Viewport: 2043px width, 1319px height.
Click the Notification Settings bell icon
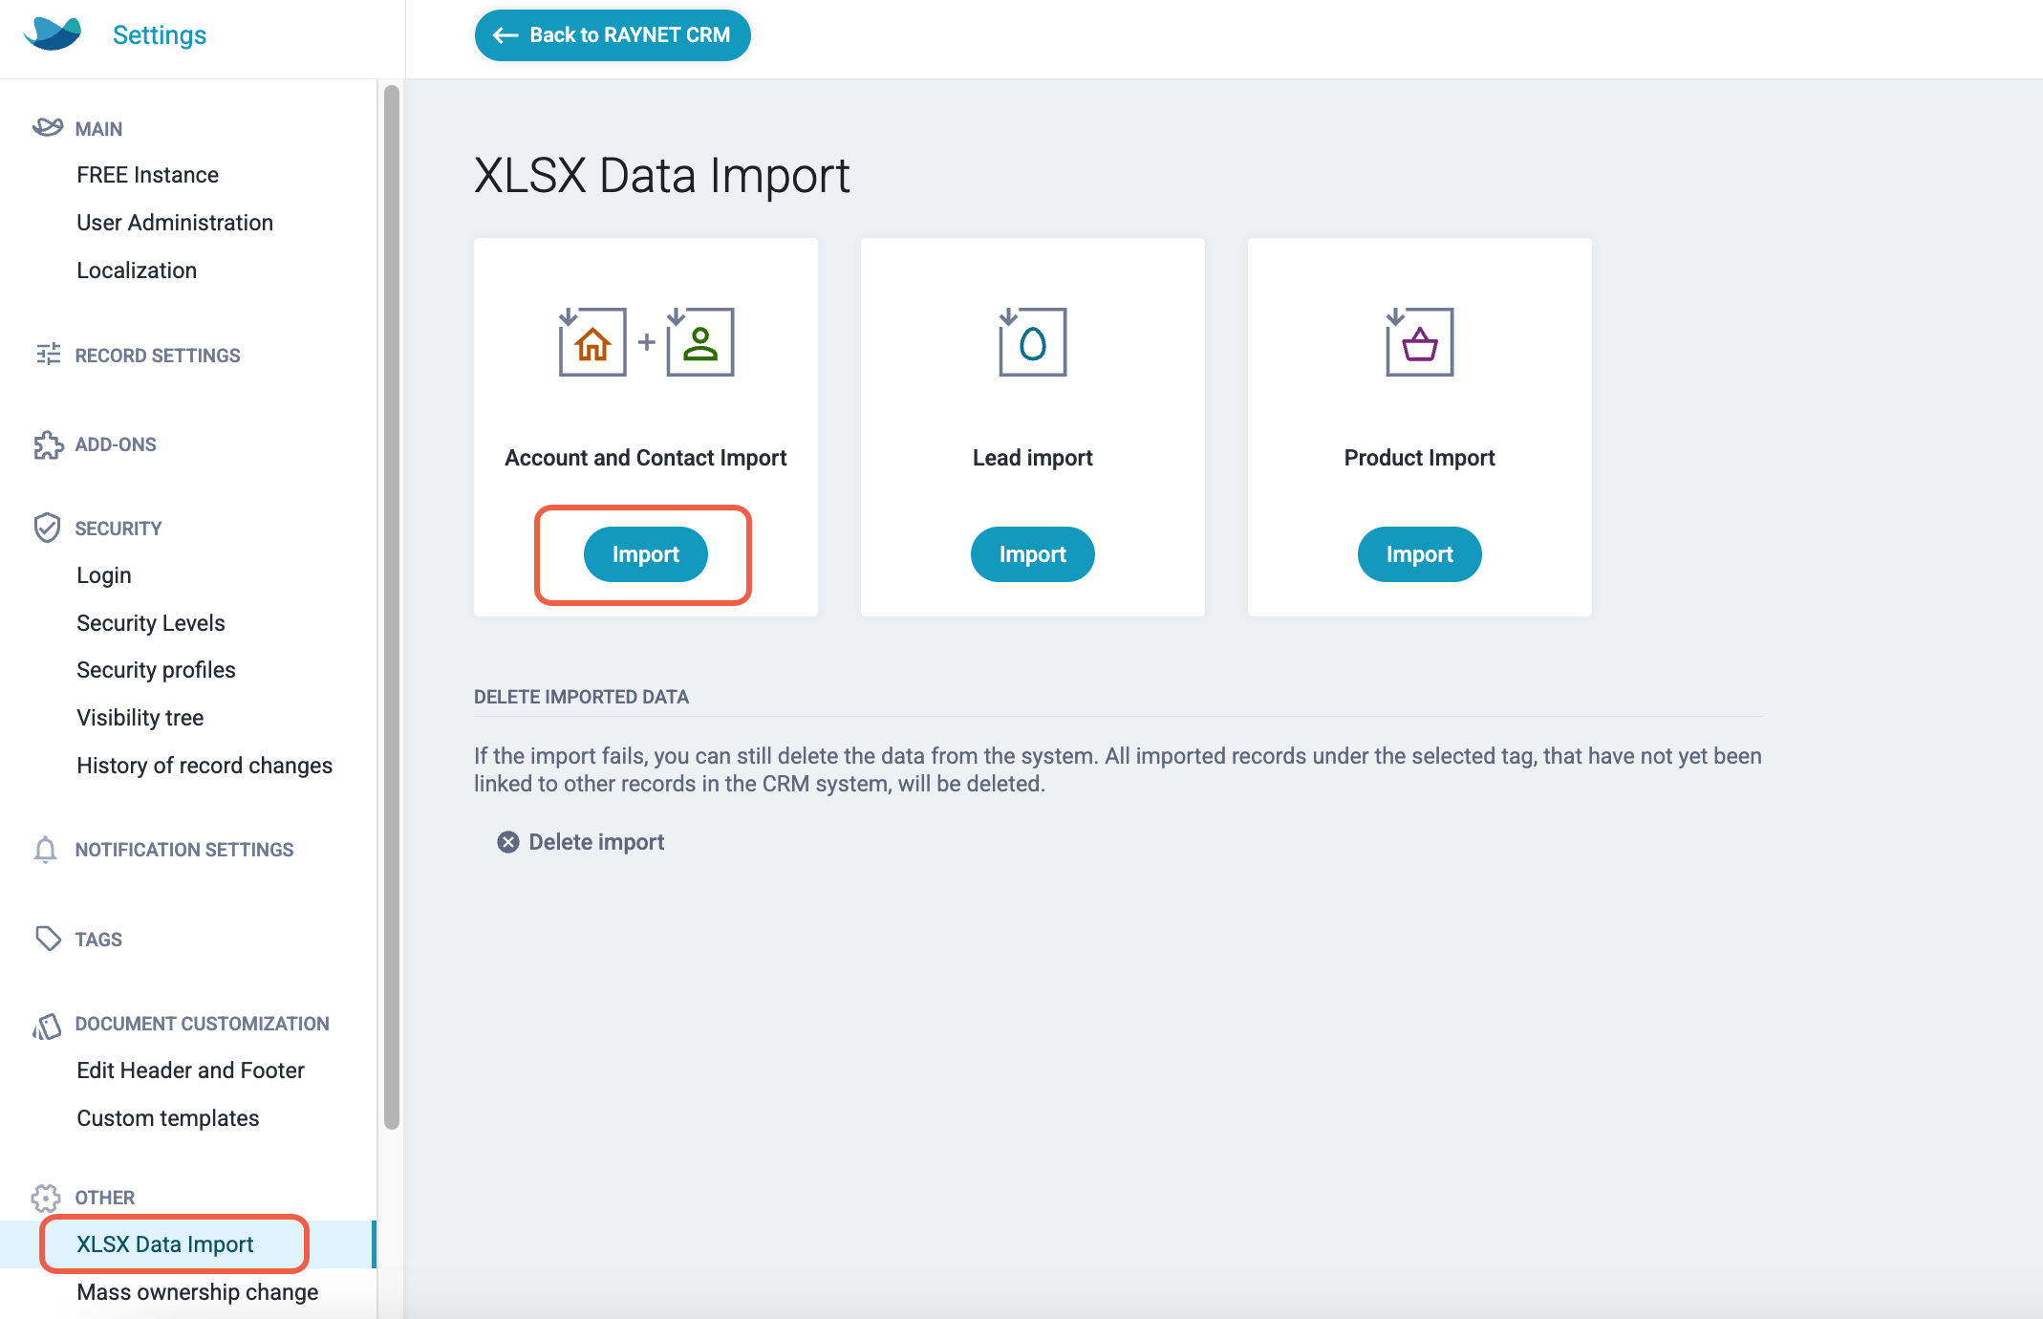pos(45,850)
